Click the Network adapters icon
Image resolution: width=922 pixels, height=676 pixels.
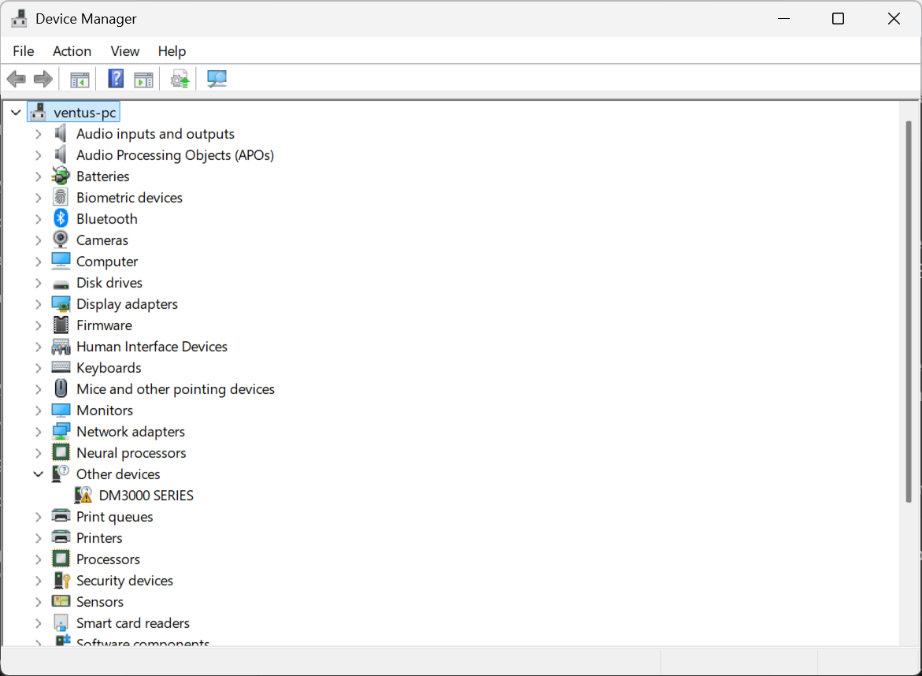(61, 431)
